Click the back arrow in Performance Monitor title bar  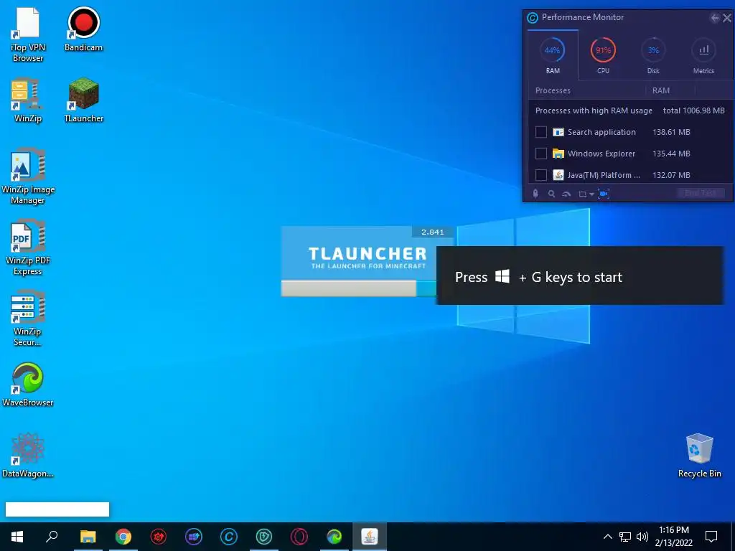714,18
